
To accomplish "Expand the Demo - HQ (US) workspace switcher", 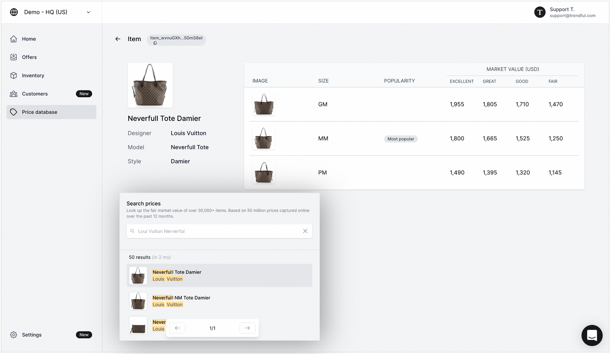I will (x=88, y=12).
